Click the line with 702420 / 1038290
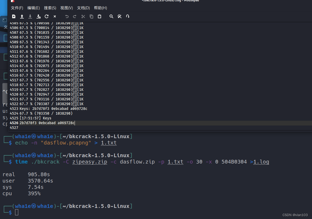312x219 pixels. click(x=51, y=75)
